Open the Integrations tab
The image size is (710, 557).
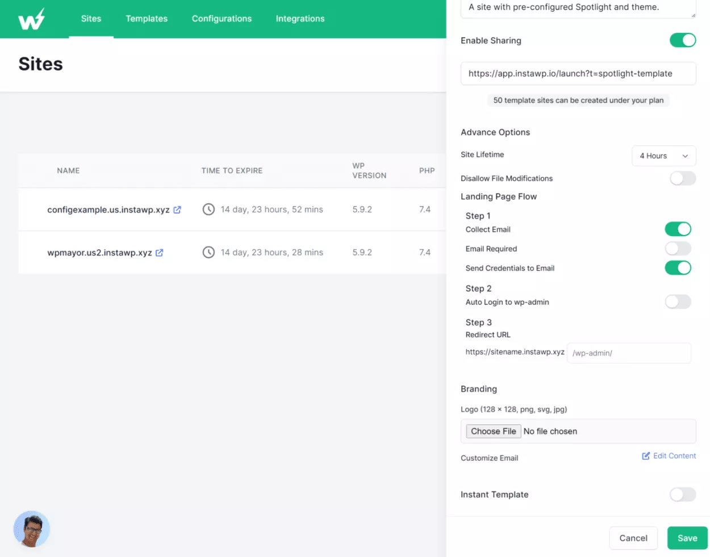pos(300,19)
